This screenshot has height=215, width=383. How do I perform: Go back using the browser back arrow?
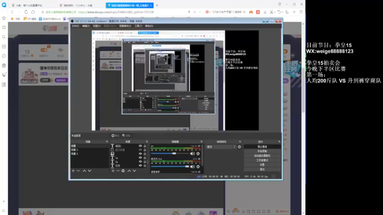pos(12,12)
